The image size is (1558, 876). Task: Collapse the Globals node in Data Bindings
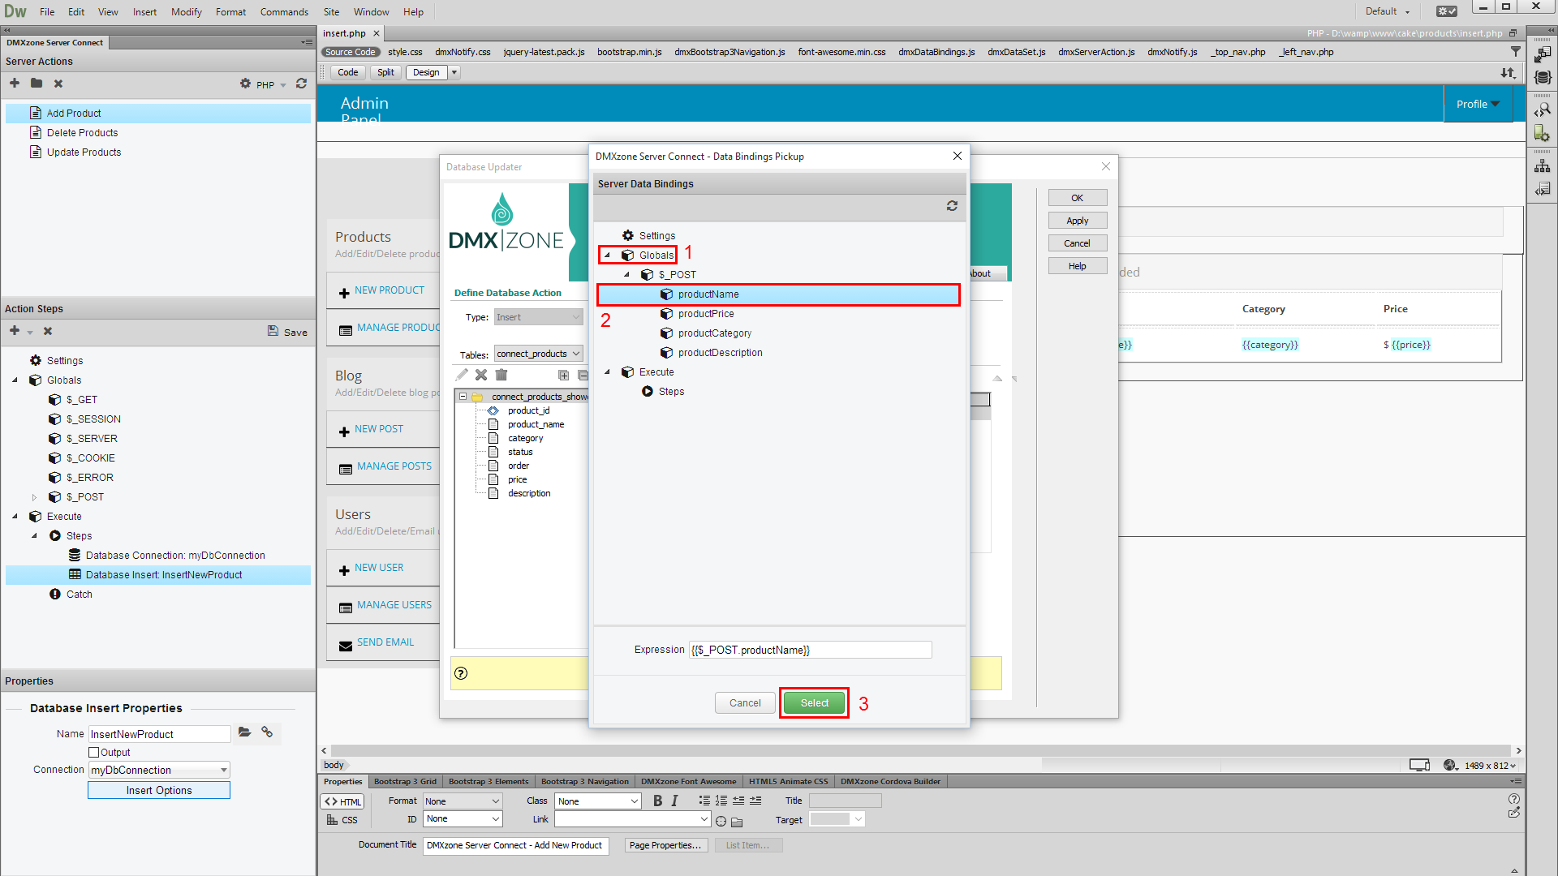(608, 255)
